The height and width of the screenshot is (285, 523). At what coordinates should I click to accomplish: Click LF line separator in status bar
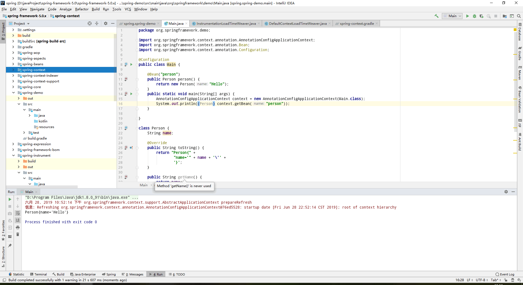470,280
